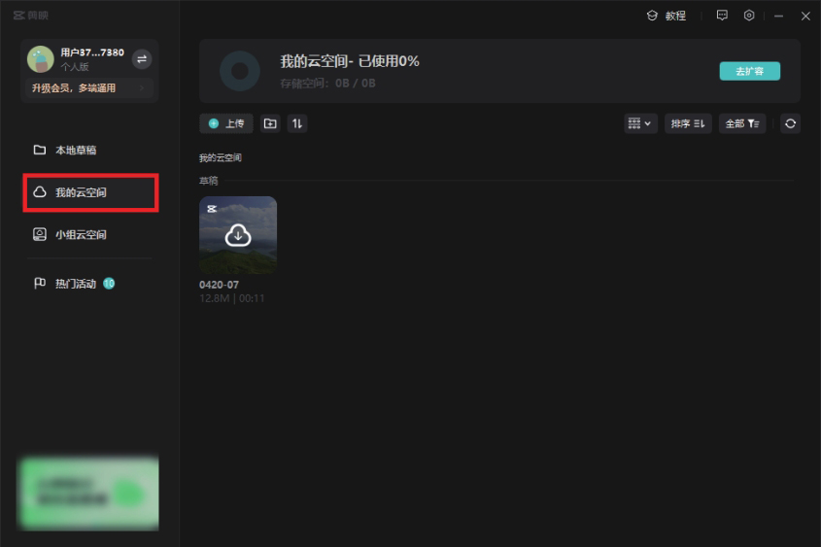
Task: Click 存储空间: 0B / 0B text
Action: (x=327, y=84)
